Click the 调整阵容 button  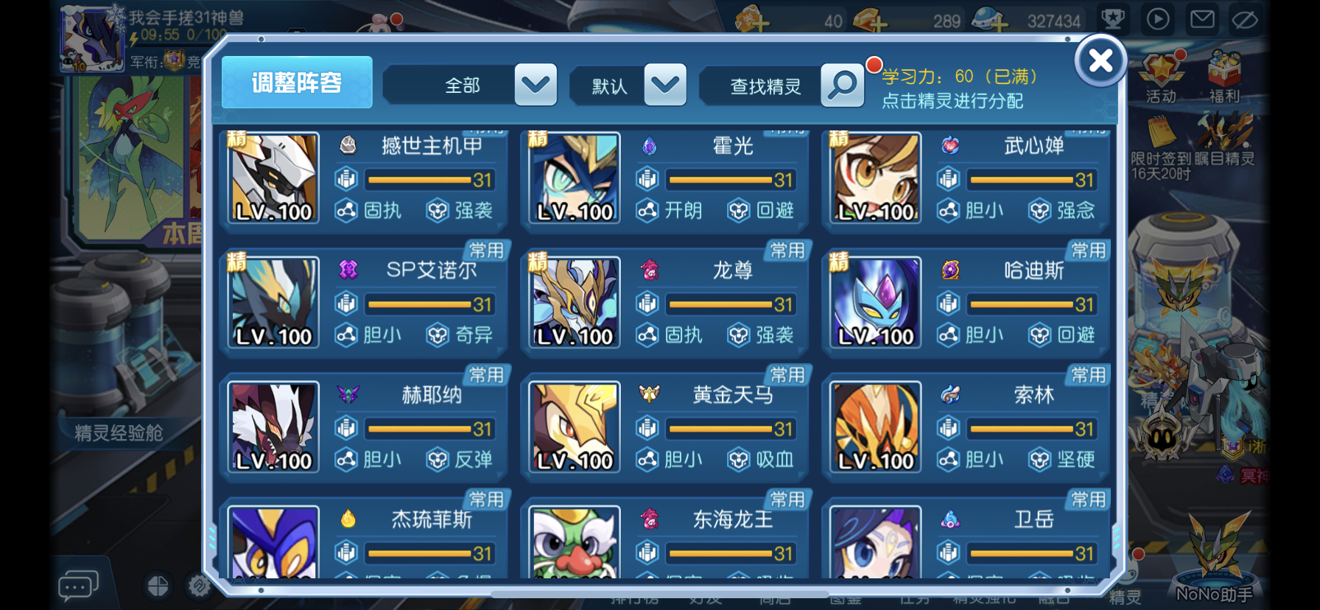coord(297,83)
